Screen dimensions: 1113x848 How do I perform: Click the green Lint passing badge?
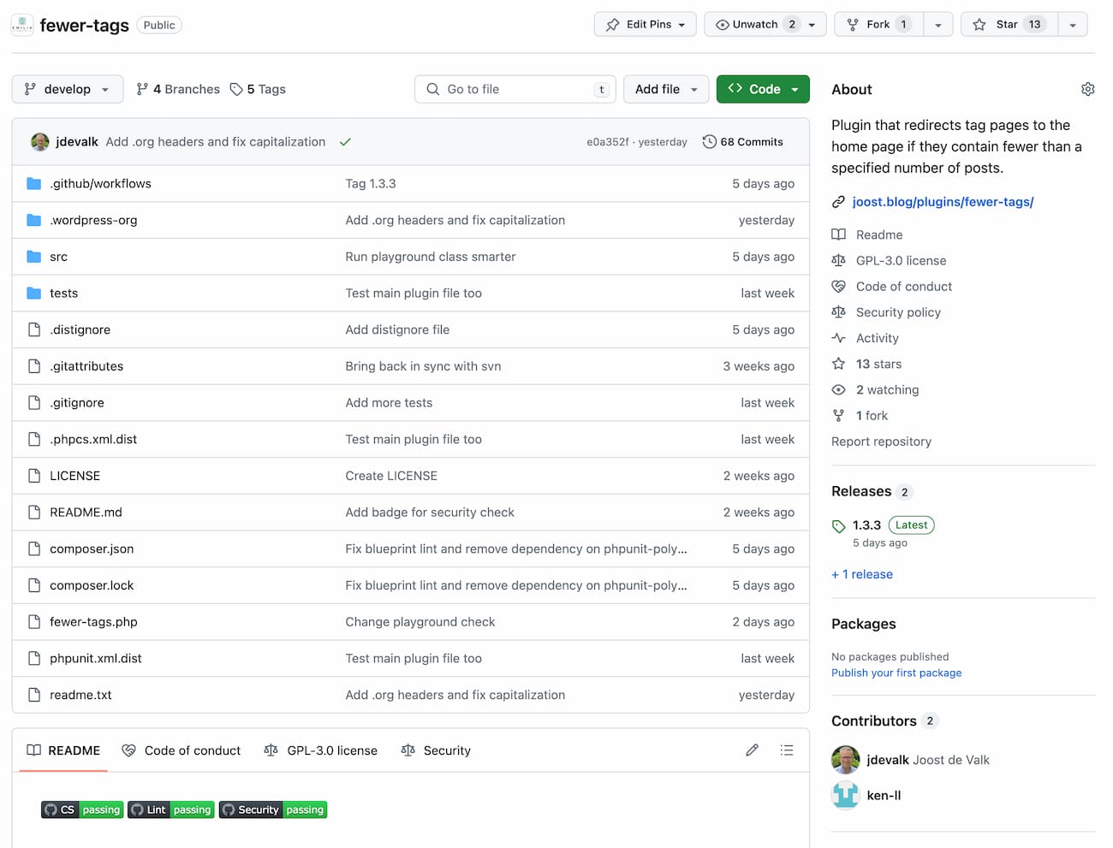tap(170, 809)
